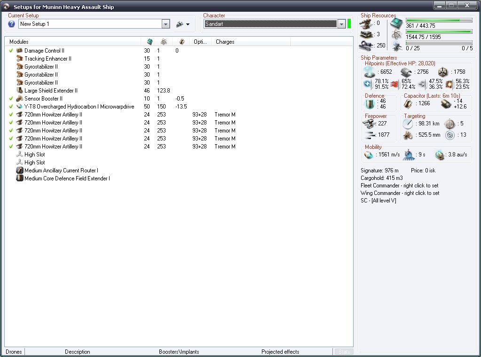Open the Description tab

(77, 352)
